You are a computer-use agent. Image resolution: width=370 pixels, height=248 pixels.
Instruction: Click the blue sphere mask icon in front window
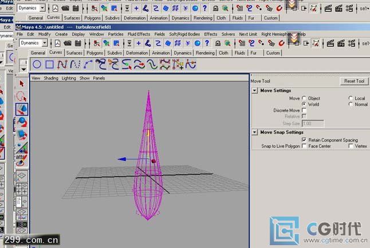click(198, 43)
